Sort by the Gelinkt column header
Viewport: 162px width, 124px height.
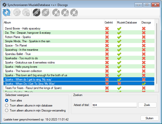click(110, 22)
